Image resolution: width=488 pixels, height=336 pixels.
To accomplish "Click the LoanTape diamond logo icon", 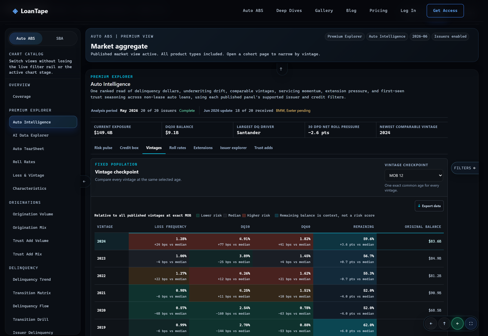I will [x=15, y=11].
